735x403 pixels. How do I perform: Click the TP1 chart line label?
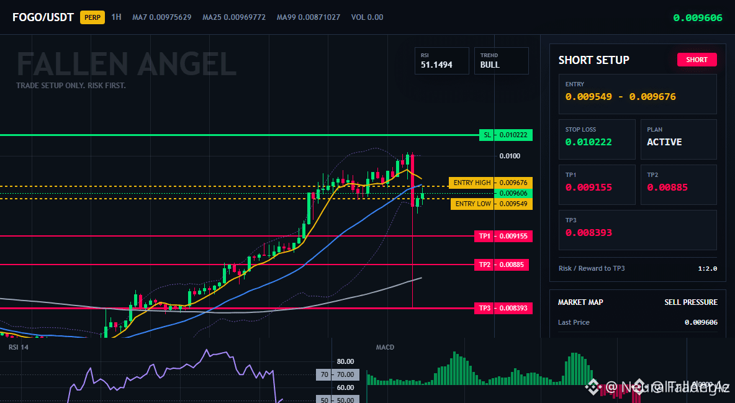(x=484, y=236)
